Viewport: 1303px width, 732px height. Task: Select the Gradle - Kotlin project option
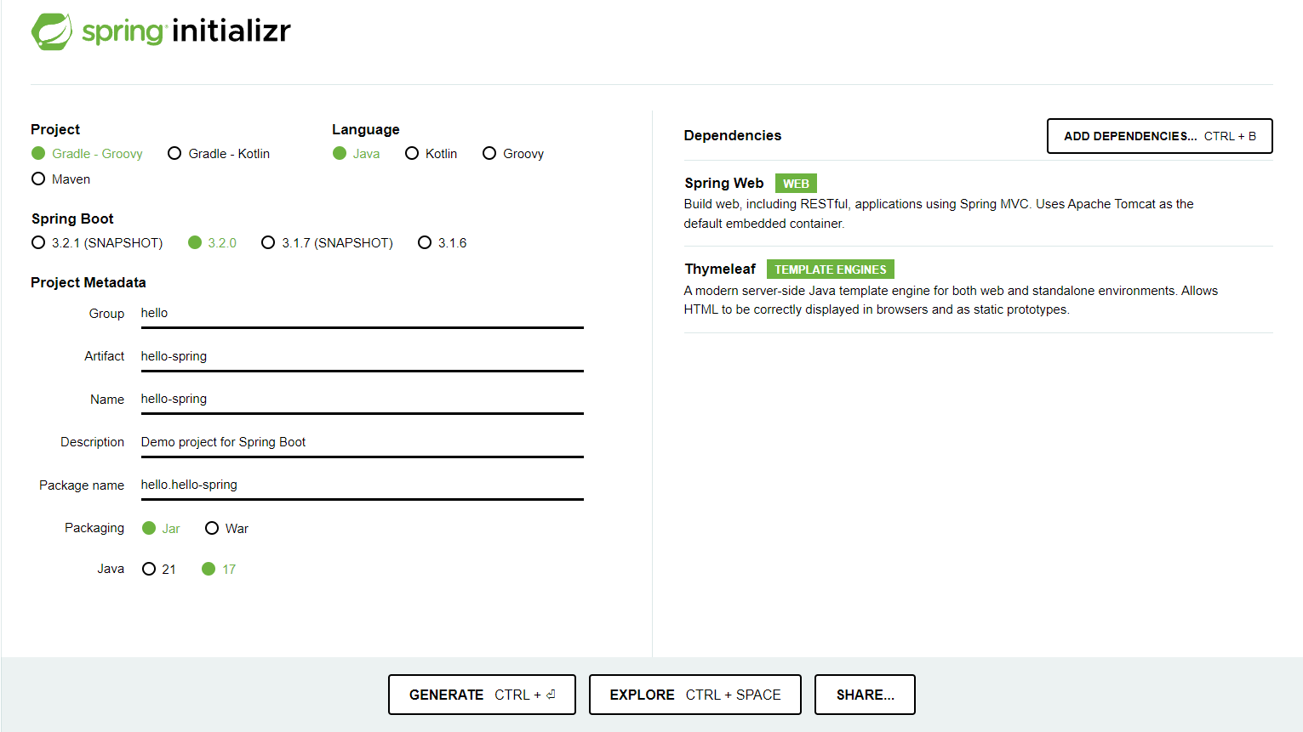tap(219, 154)
